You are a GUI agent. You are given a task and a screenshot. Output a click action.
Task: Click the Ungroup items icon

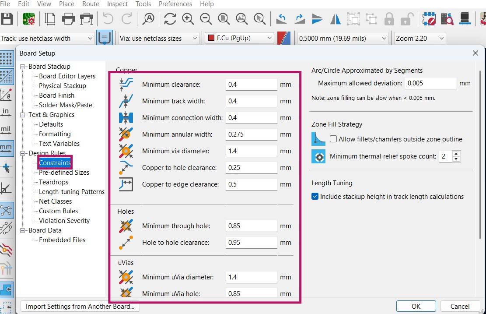click(x=371, y=19)
